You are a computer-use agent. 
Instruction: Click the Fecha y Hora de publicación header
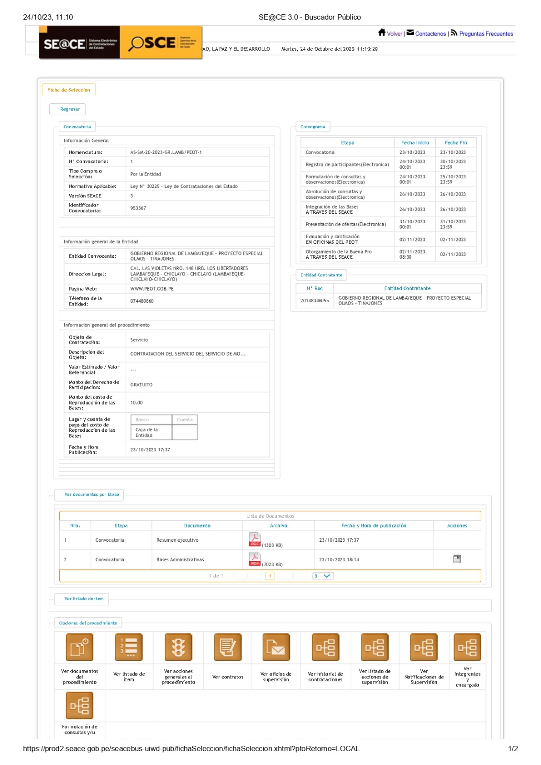tap(374, 525)
